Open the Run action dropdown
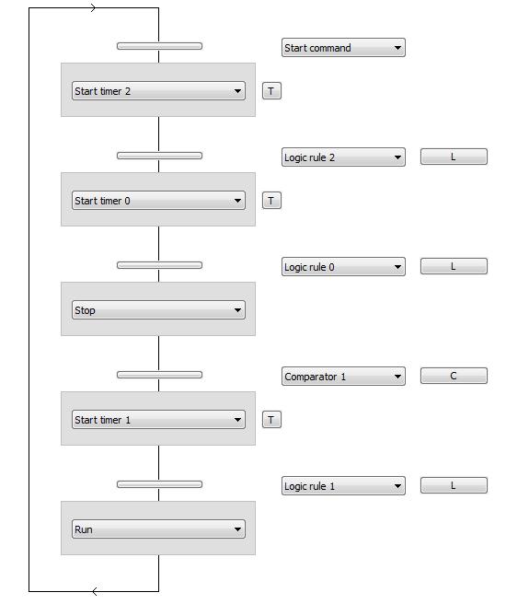This screenshot has width=506, height=604. [158, 529]
